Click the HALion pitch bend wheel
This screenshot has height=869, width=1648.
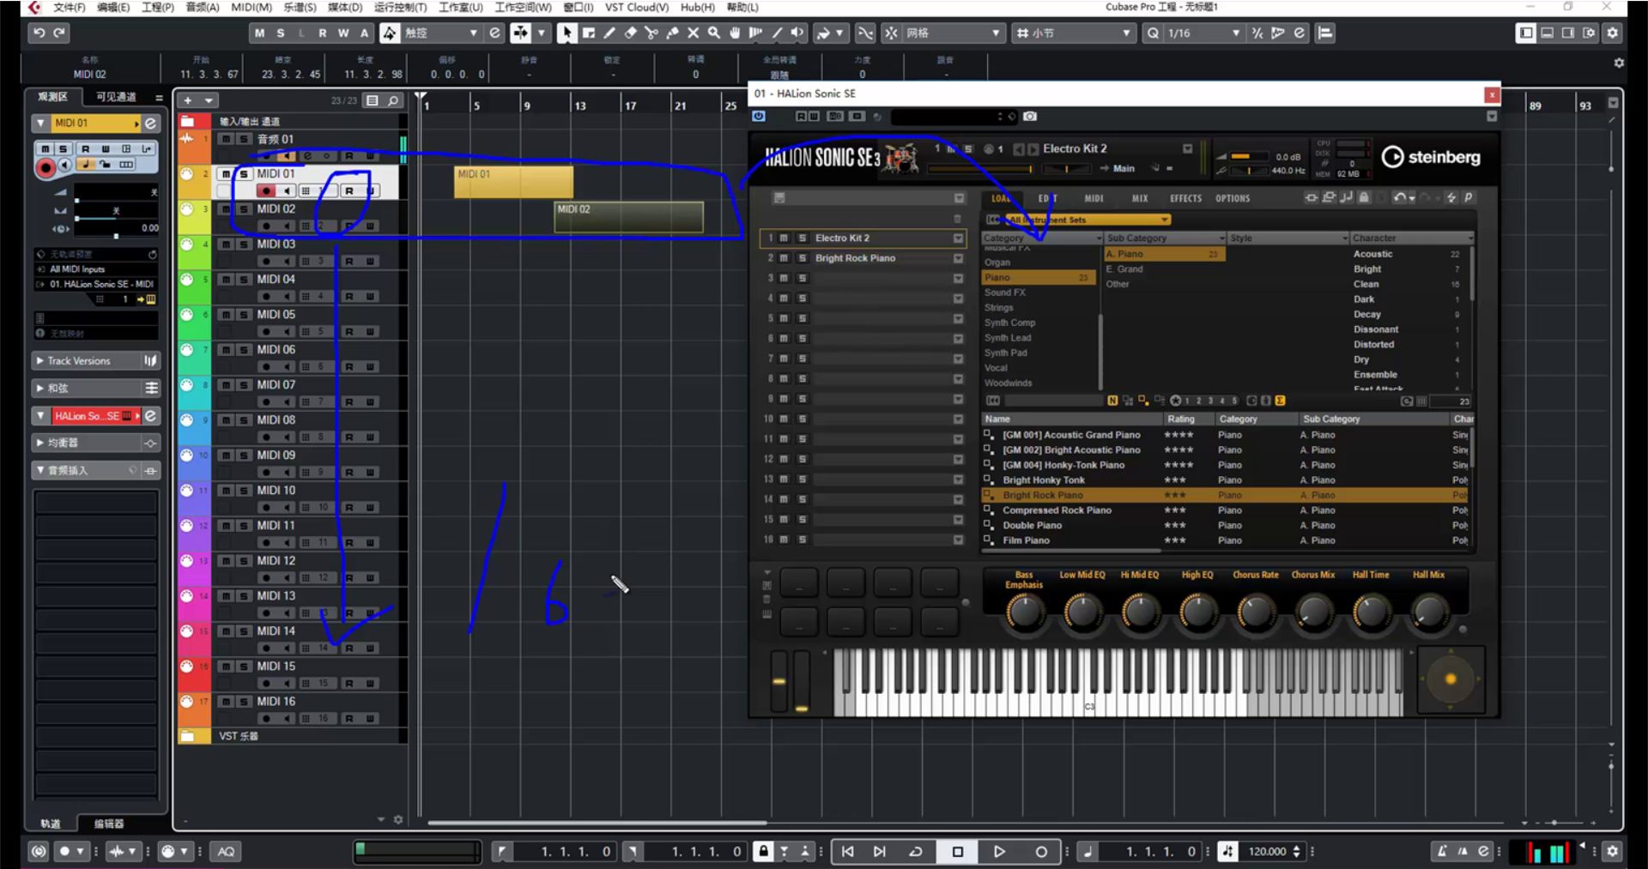click(779, 681)
